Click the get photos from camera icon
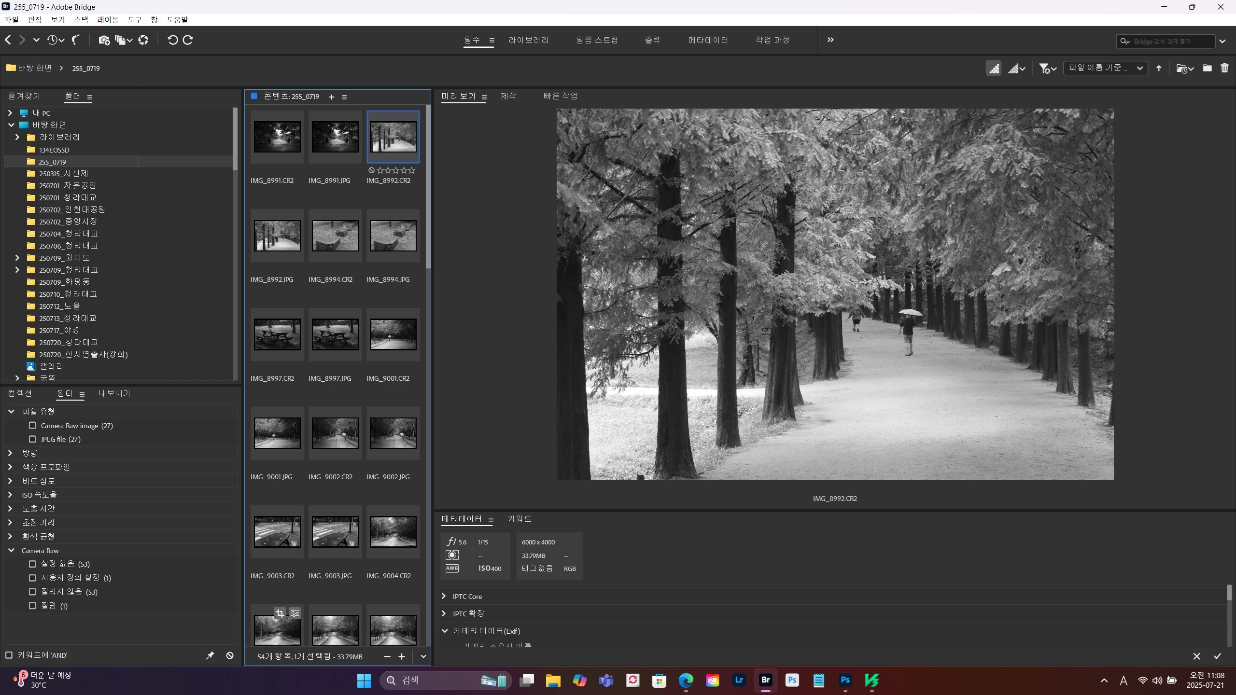 coord(104,40)
